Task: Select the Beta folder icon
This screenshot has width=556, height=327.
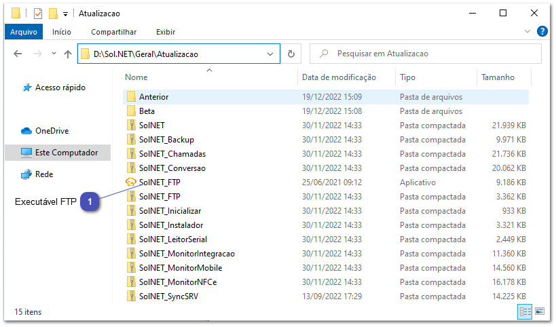Action: point(131,111)
